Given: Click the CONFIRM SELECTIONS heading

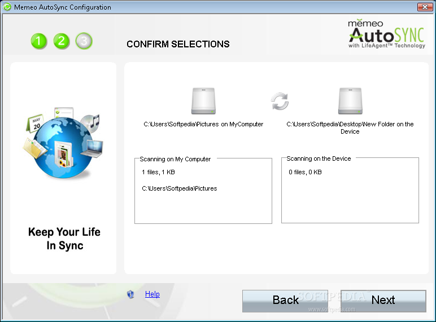Looking at the screenshot, I should [178, 44].
